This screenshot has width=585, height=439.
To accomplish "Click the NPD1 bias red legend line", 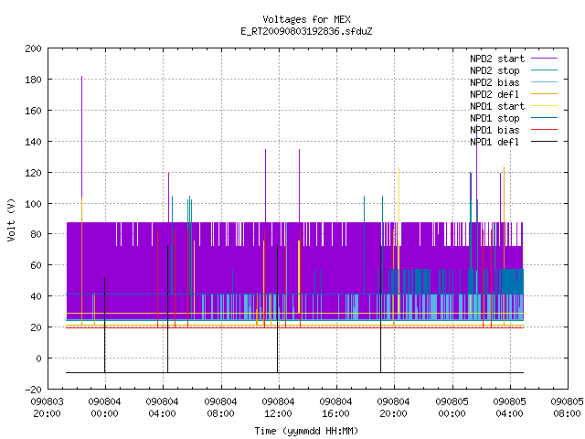I will coord(545,130).
